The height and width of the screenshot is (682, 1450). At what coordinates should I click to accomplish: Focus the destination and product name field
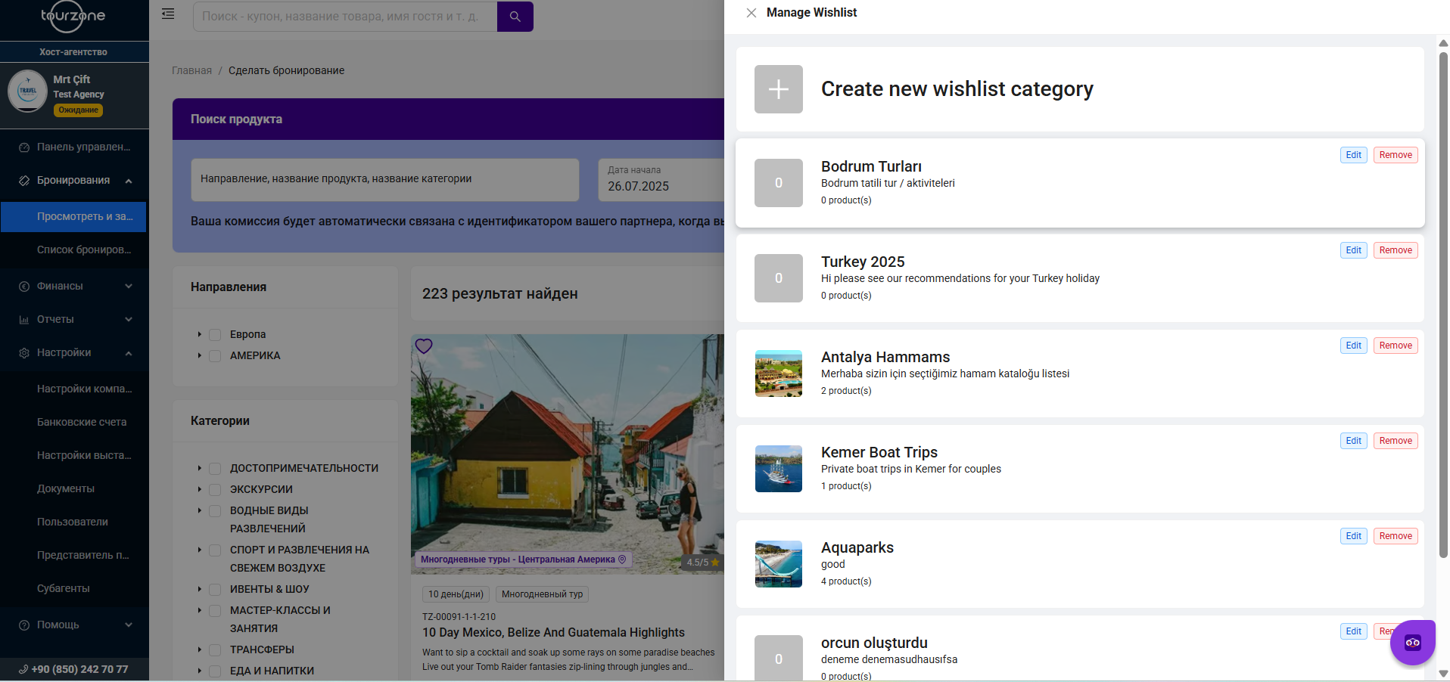point(385,179)
